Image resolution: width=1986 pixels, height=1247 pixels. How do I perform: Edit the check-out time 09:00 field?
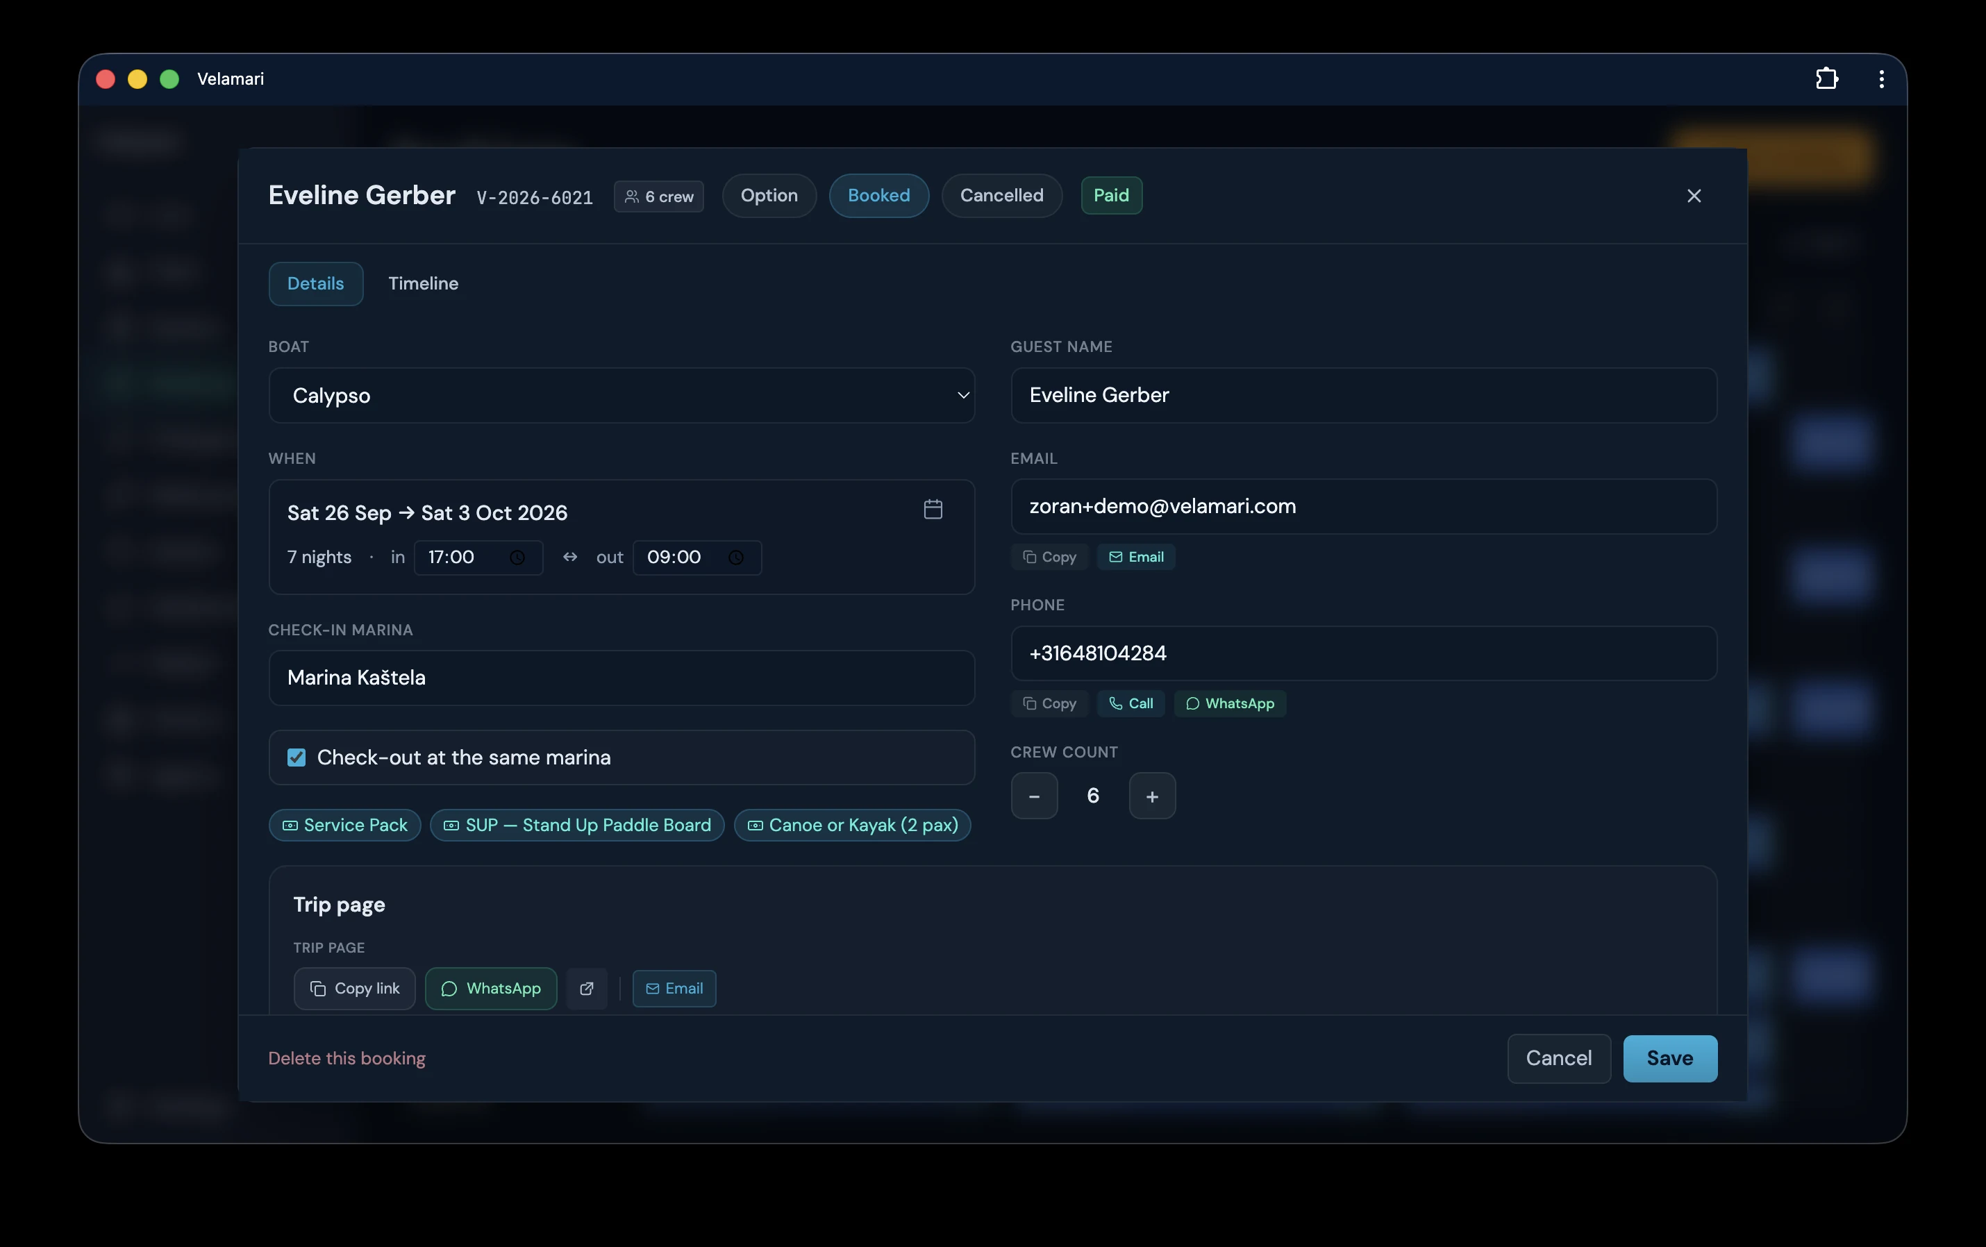pyautogui.click(x=697, y=558)
